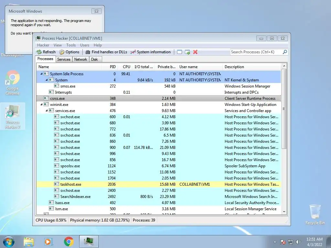Open Windows Explorer from taskbar

[29, 242]
